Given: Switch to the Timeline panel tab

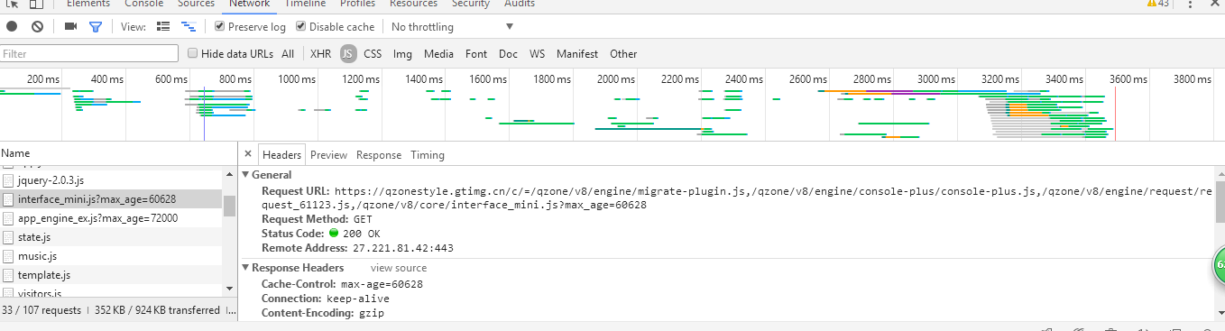Looking at the screenshot, I should (305, 4).
